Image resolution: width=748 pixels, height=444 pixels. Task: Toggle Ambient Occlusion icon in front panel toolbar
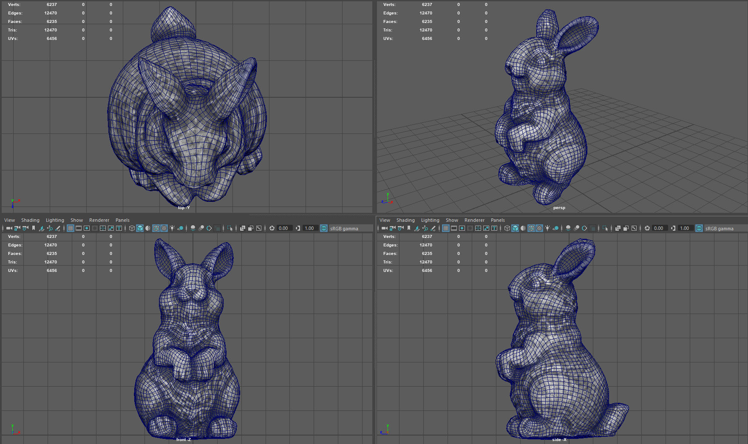pyautogui.click(x=193, y=228)
